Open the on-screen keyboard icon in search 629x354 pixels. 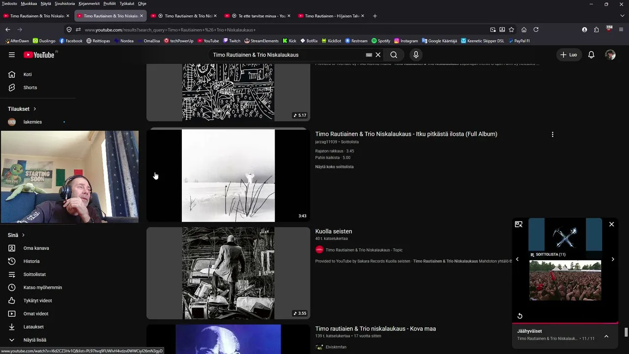(369, 55)
